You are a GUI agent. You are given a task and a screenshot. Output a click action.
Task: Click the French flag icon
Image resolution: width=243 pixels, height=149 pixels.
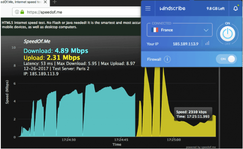click(155, 30)
